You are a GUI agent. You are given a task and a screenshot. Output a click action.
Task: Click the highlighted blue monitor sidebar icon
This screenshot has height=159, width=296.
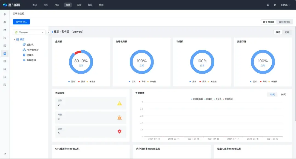(x=5, y=54)
